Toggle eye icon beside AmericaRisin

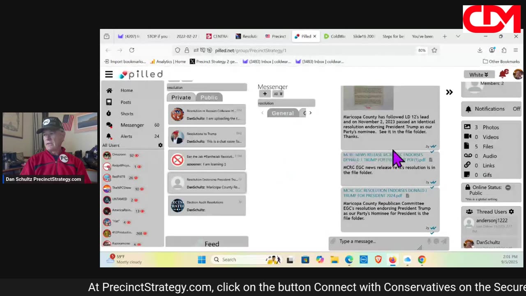(x=143, y=211)
